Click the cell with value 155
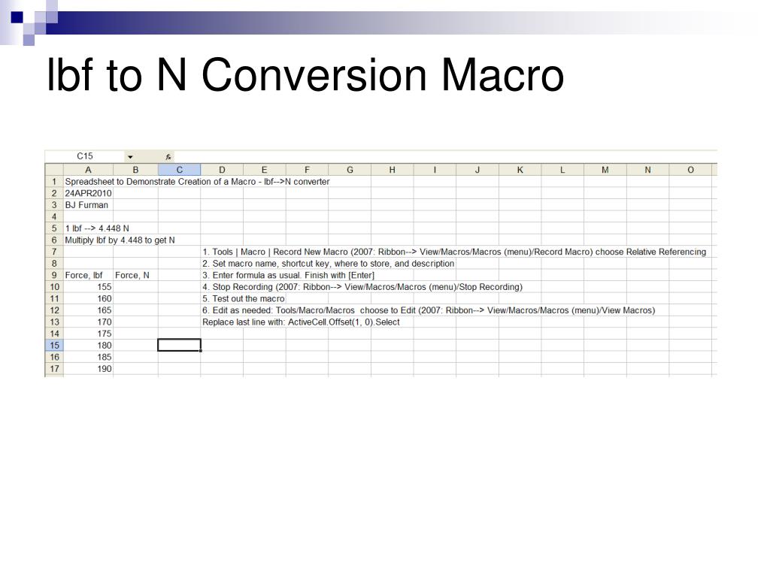This screenshot has height=577, width=770. [89, 287]
